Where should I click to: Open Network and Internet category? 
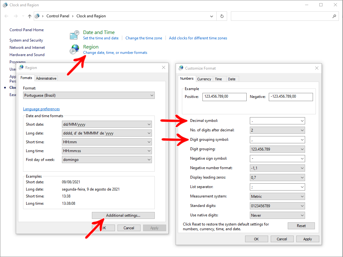tap(27, 48)
